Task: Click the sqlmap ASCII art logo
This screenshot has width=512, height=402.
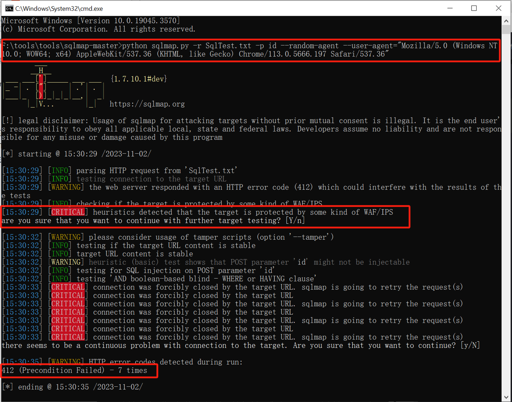Action: tap(53, 87)
